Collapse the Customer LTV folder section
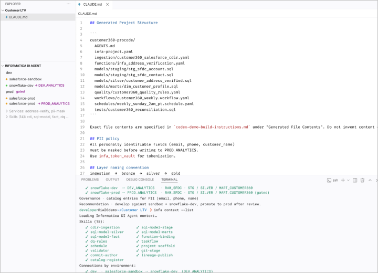This screenshot has height=273, width=378. click(3, 10)
